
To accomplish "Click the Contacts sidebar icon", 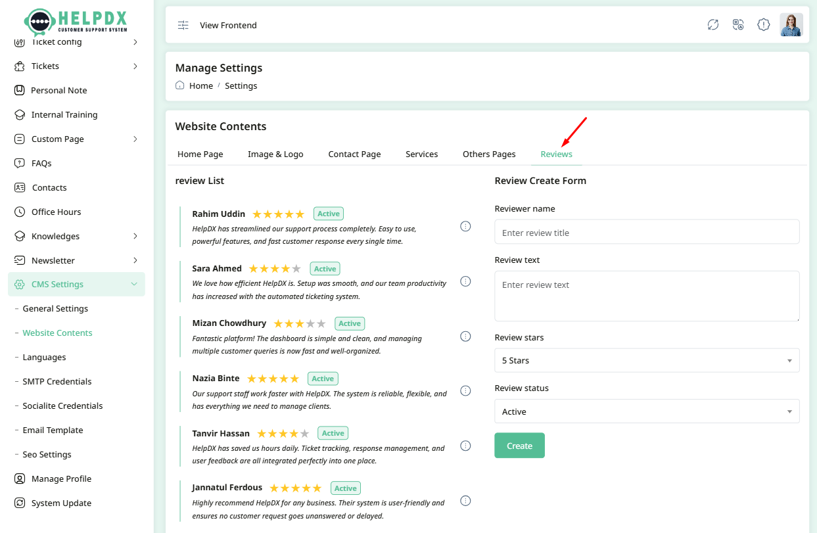I will pyautogui.click(x=20, y=187).
